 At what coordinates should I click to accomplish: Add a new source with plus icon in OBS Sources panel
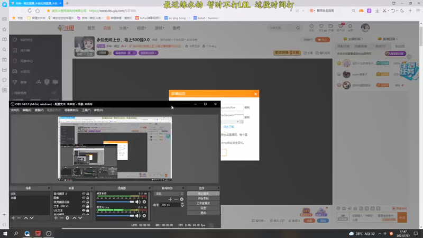pyautogui.click(x=56, y=218)
